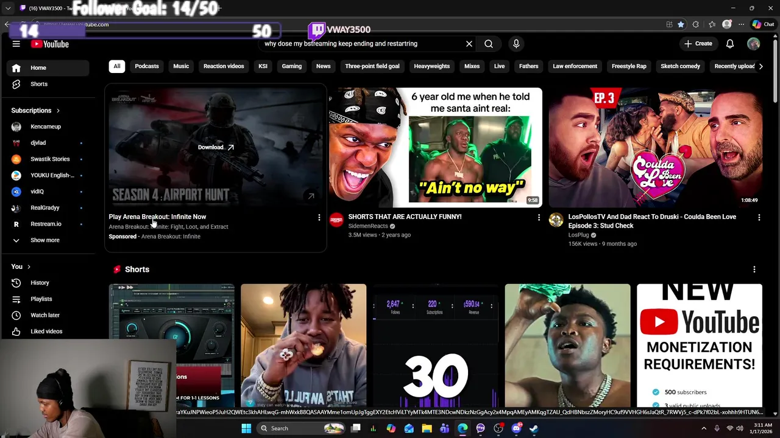Select the Gaming filter chip
The image size is (780, 438).
coord(292,66)
